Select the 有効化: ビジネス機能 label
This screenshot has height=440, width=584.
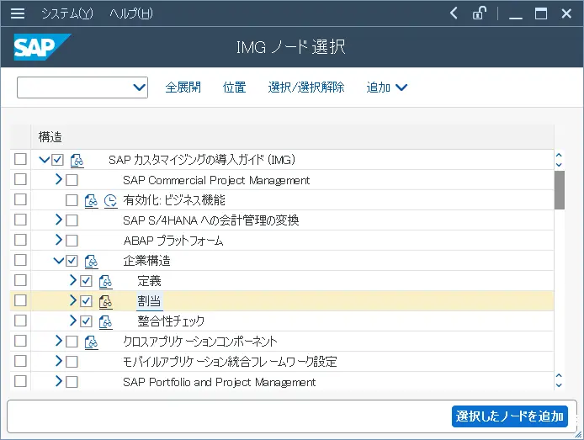point(174,200)
